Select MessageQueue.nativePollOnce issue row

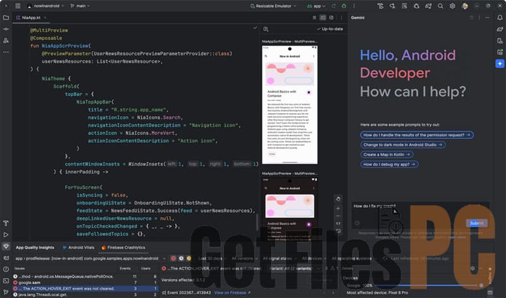85,277
